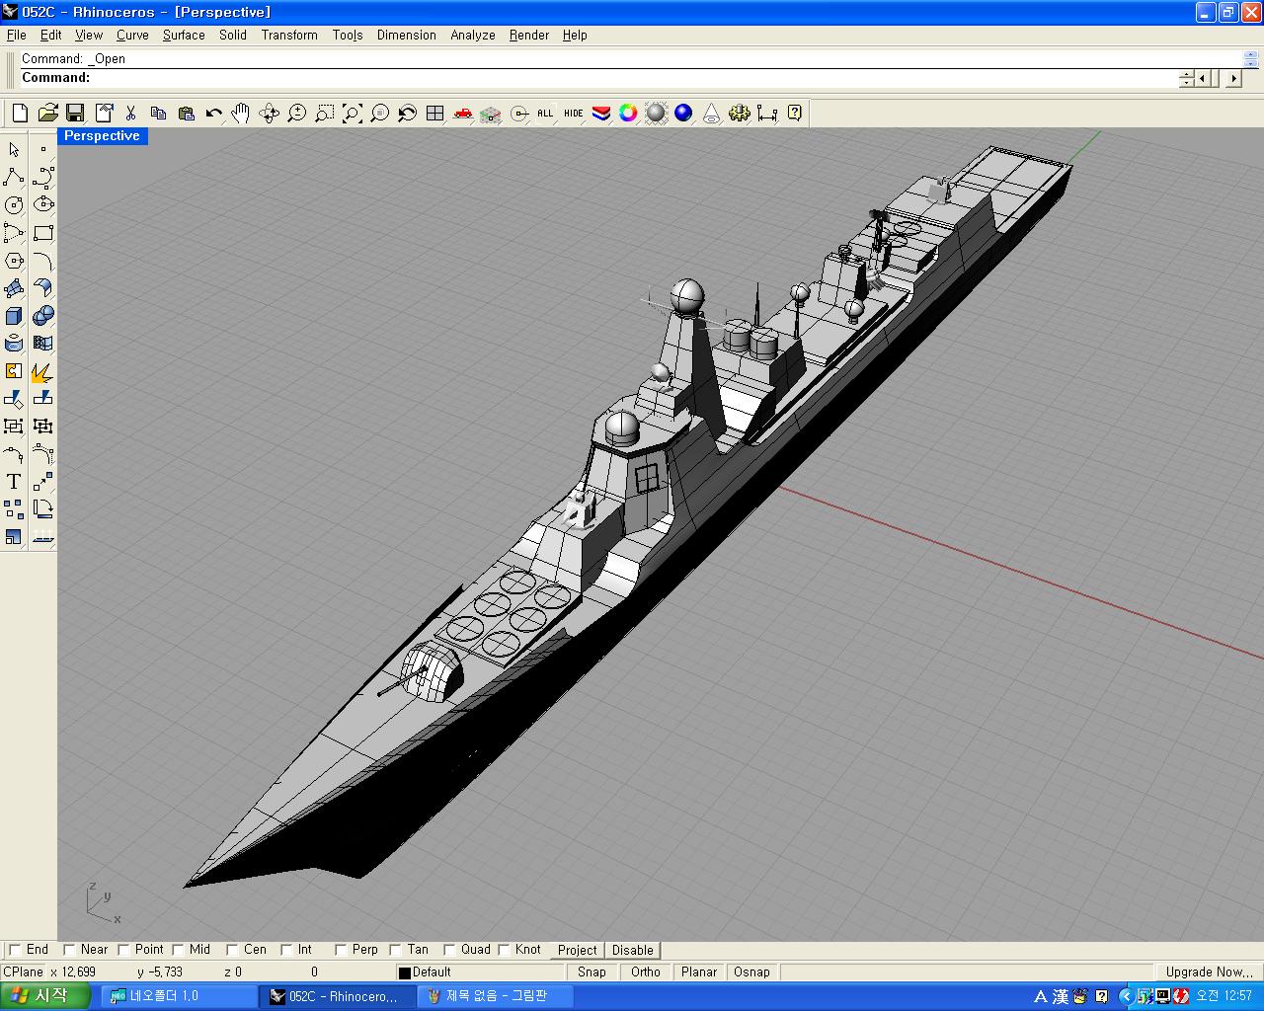Paste from clipboard using the Paste icon
This screenshot has width=1264, height=1011.
[186, 114]
